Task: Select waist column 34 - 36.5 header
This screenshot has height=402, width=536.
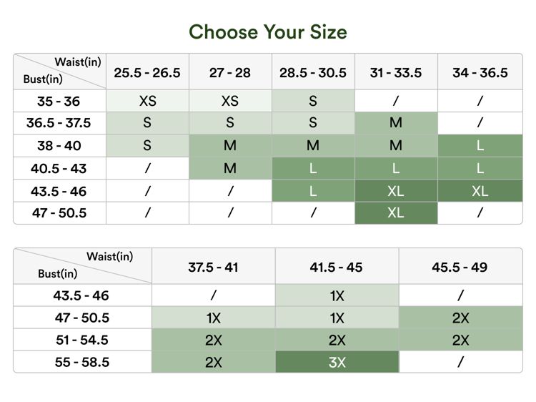Action: [480, 73]
